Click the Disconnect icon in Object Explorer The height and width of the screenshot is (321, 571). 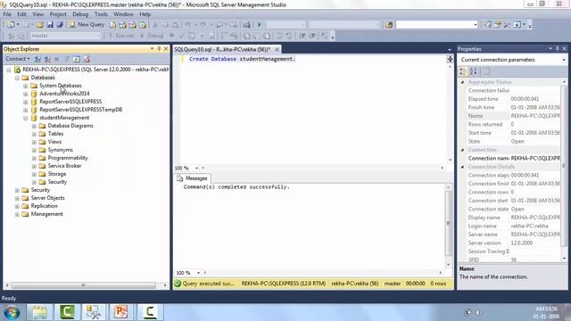click(x=47, y=59)
